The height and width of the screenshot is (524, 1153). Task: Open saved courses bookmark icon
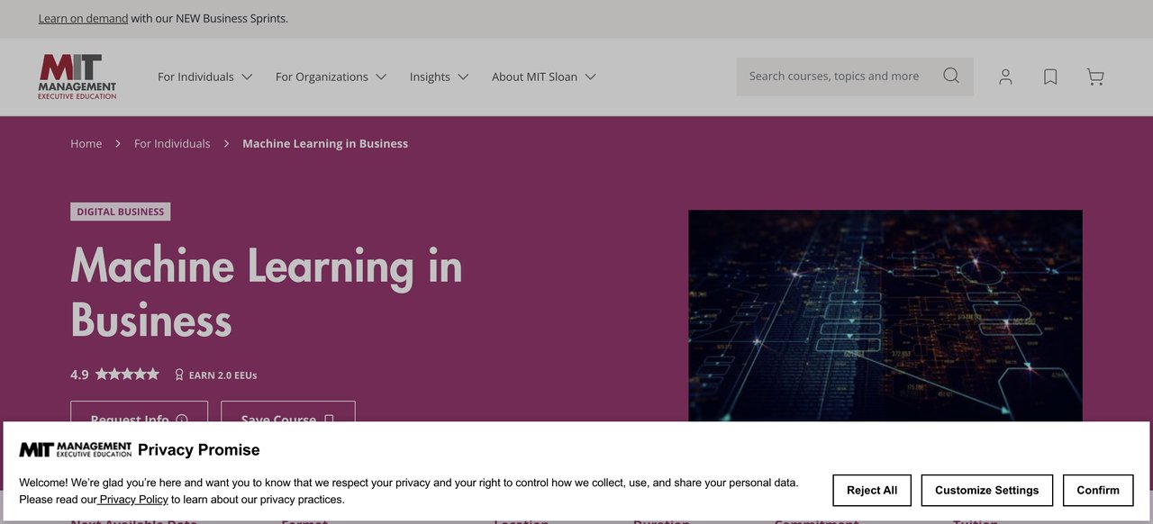1050,77
